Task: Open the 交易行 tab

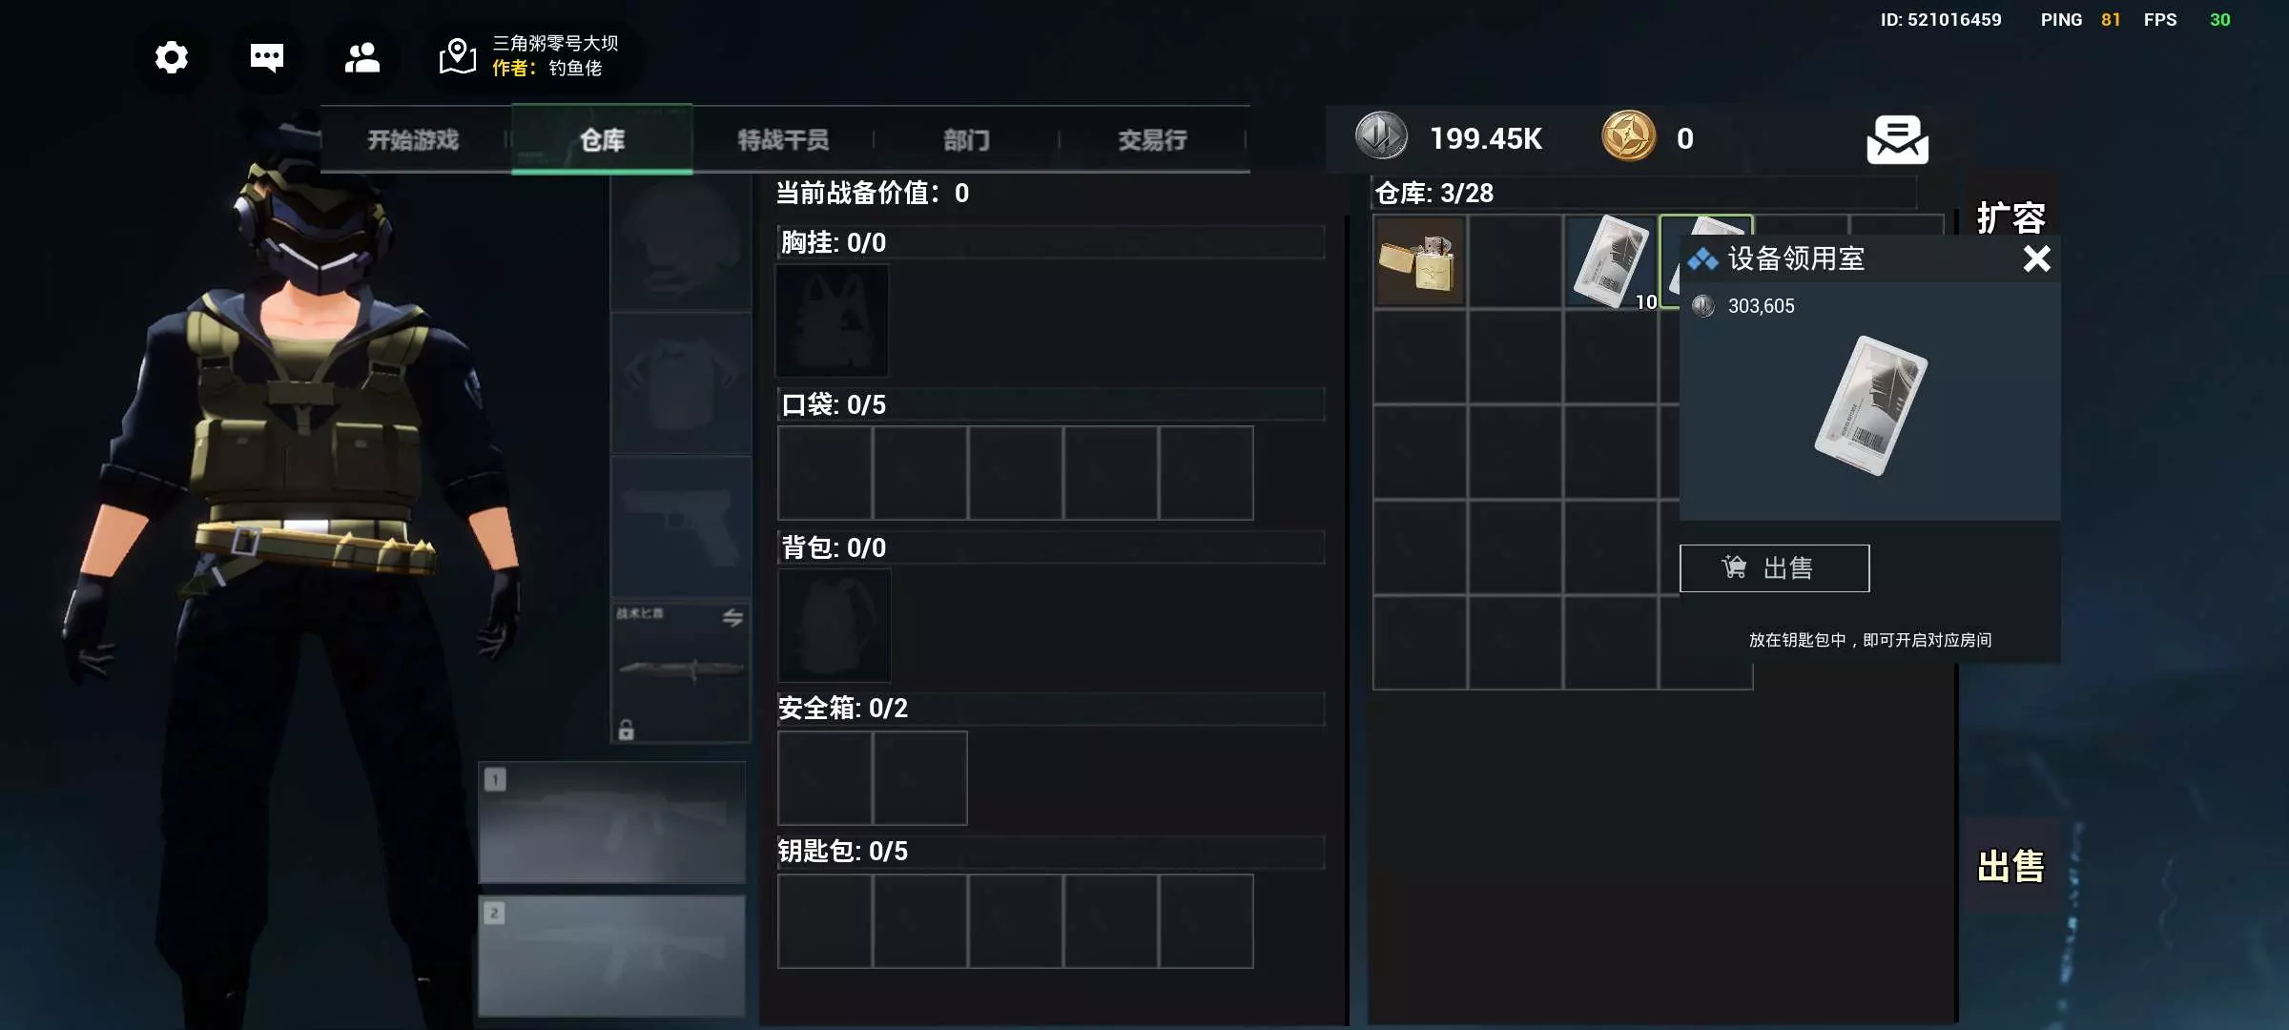Action: (1153, 140)
